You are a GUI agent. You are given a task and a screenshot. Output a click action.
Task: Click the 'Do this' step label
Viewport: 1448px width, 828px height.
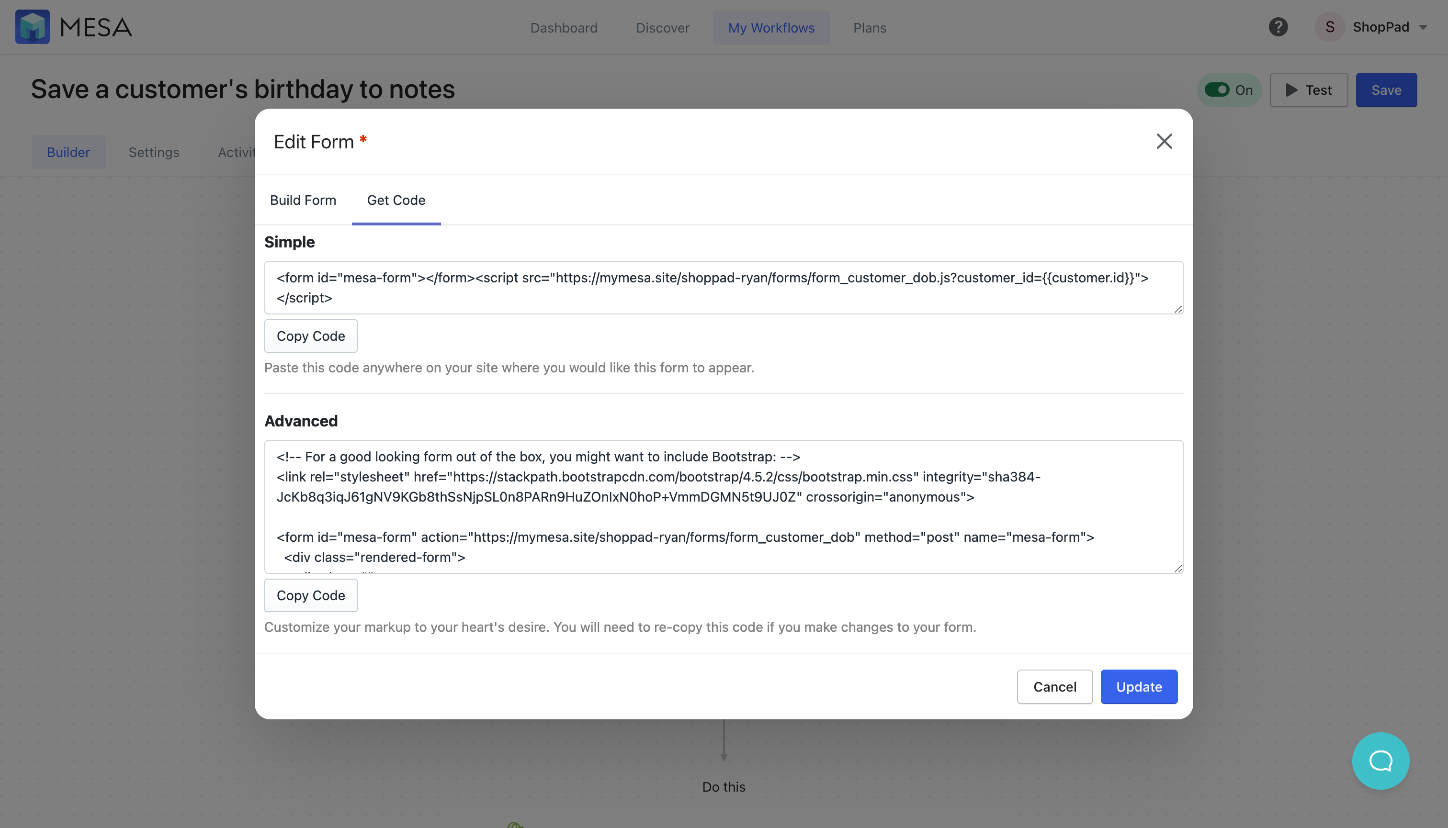[723, 786]
